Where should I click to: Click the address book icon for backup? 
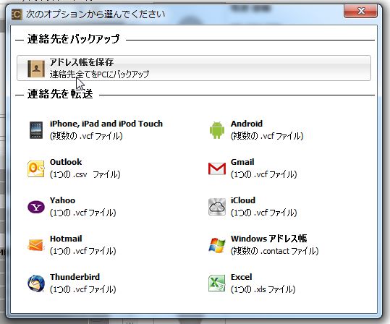coord(36,69)
